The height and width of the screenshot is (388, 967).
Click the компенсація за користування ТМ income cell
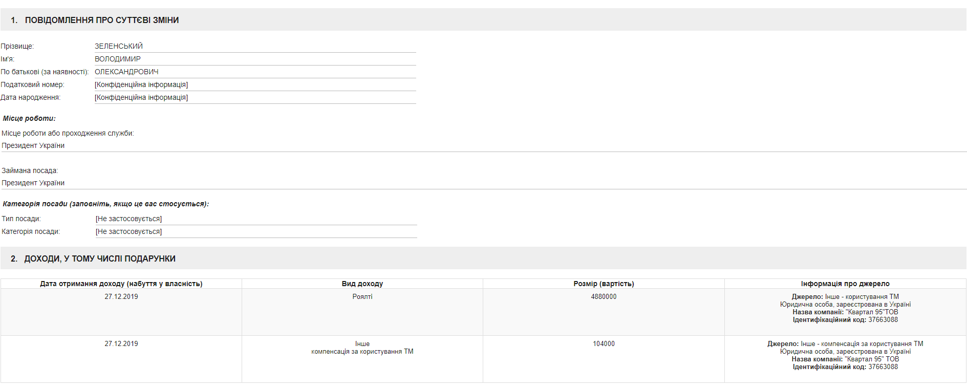(362, 351)
